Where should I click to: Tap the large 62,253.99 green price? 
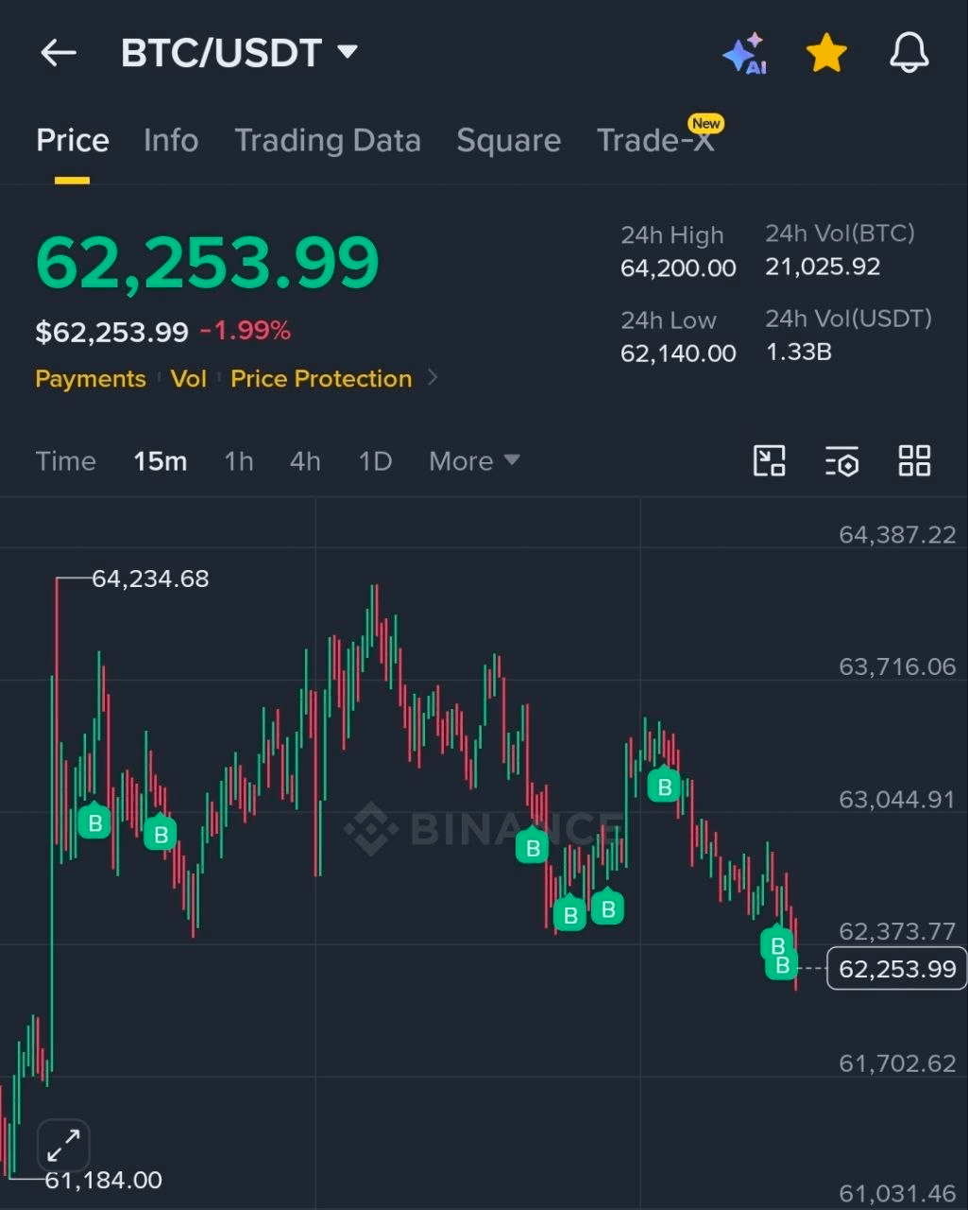point(207,262)
